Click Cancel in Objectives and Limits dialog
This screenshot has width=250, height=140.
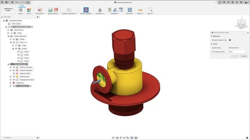coord(244,56)
